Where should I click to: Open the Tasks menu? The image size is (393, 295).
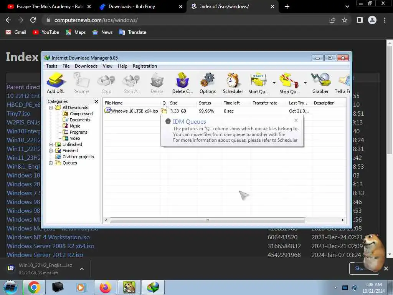point(52,66)
